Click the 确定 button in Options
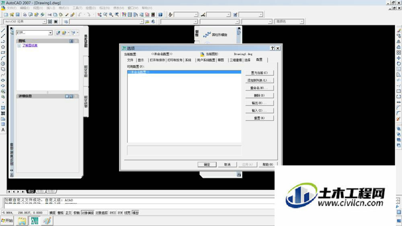Viewport: 402px width, 226px height. [207, 165]
